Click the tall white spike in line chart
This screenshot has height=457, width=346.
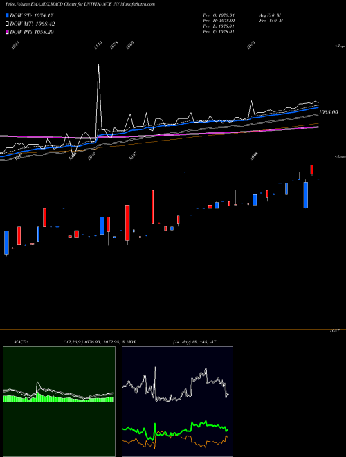(x=98, y=96)
